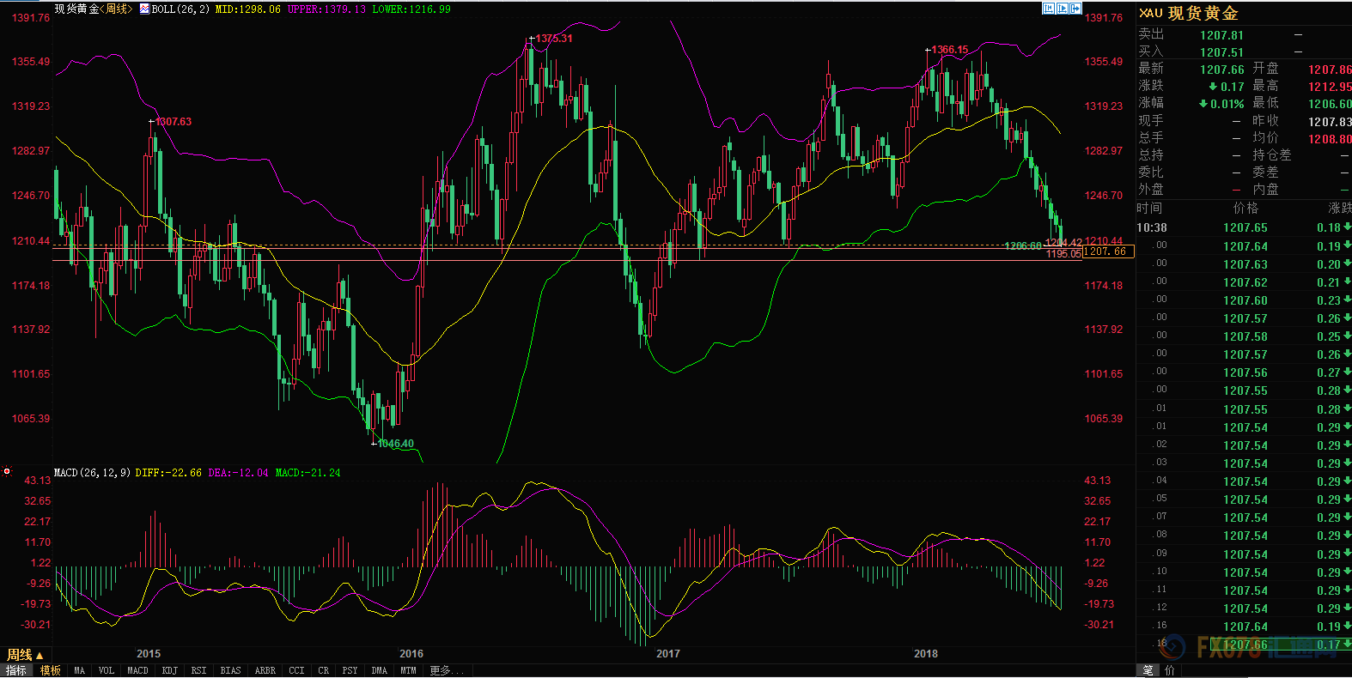Switch to the CR indicator tab
The image size is (1352, 678).
(324, 670)
